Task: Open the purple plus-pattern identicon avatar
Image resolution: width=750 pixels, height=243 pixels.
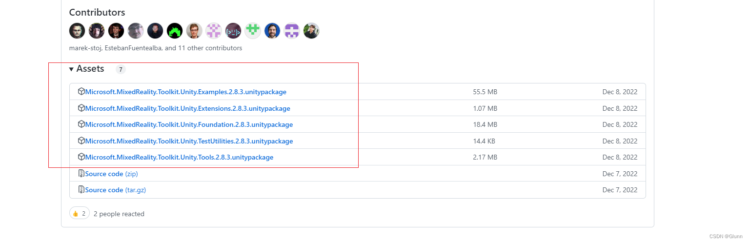Action: [292, 31]
